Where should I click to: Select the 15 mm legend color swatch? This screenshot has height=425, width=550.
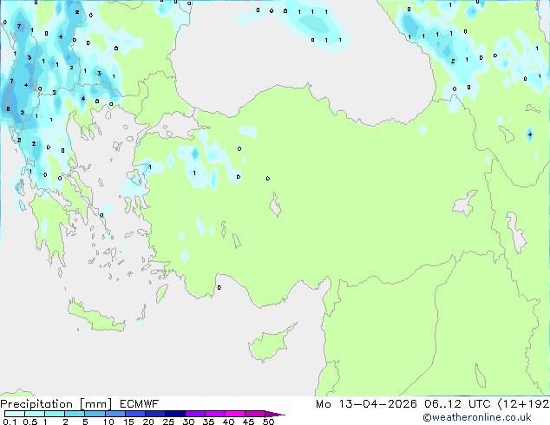pyautogui.click(x=135, y=414)
